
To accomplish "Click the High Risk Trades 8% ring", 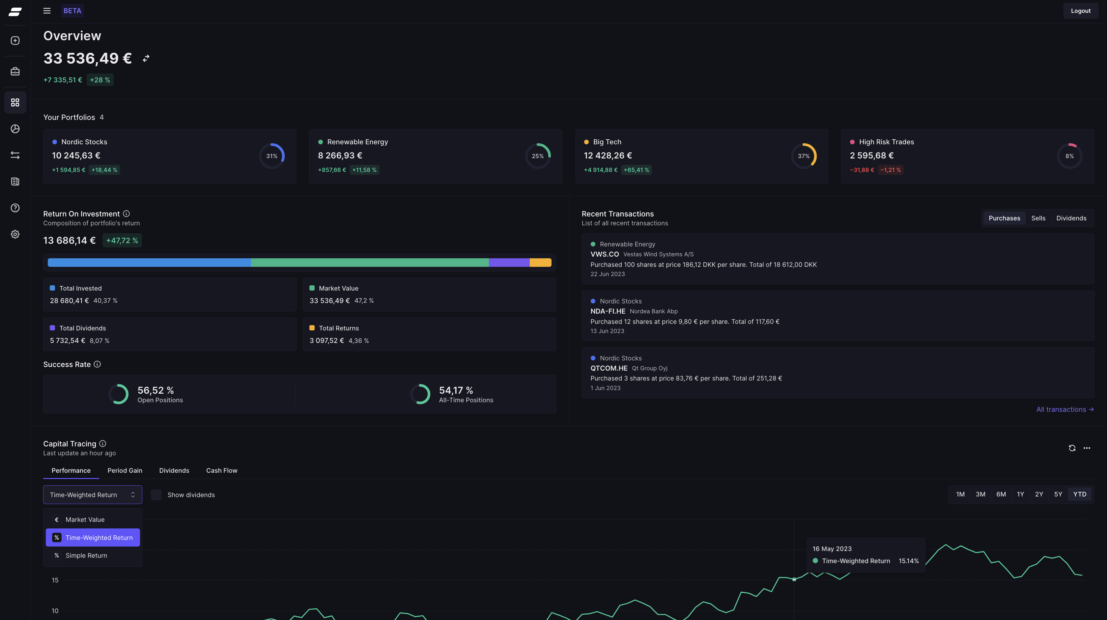I will pos(1070,156).
